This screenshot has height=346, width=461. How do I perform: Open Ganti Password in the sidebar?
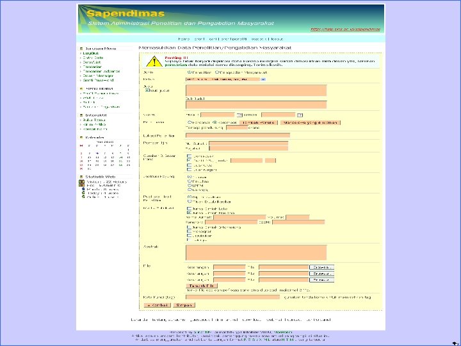[x=98, y=80]
